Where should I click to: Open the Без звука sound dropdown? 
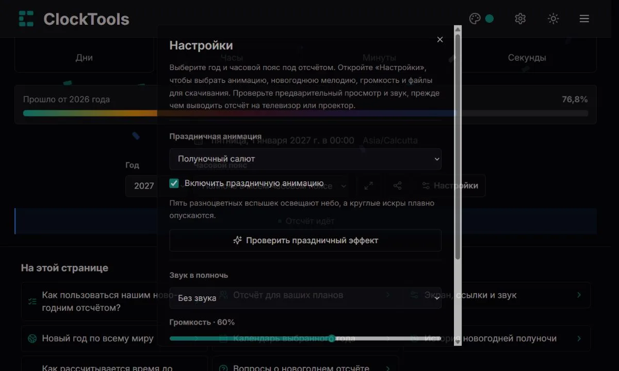coord(305,298)
